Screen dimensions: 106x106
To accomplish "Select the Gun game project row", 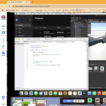I will pos(52,33).
